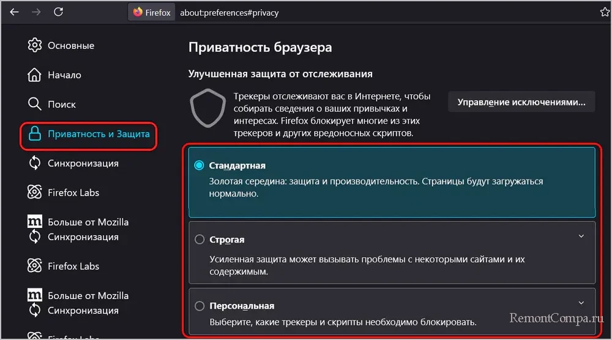Click the forward arrow navigation icon
Image resolution: width=612 pixels, height=340 pixels.
click(x=35, y=12)
